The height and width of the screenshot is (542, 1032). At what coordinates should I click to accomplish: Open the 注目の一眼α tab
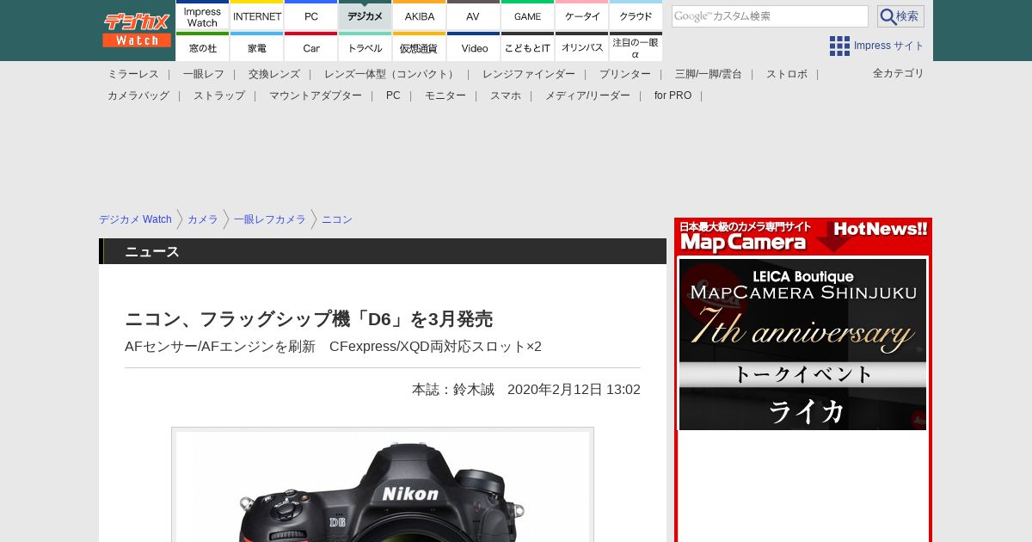coord(636,47)
